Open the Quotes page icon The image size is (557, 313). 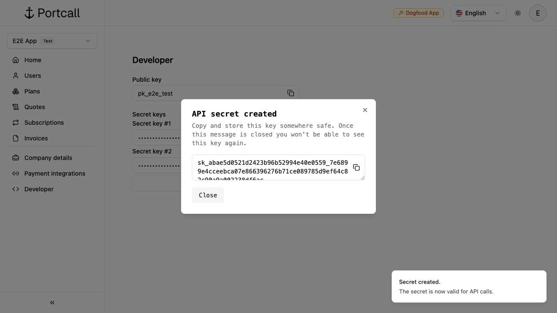pos(16,107)
